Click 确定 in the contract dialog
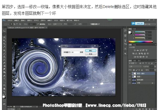 (91, 50)
